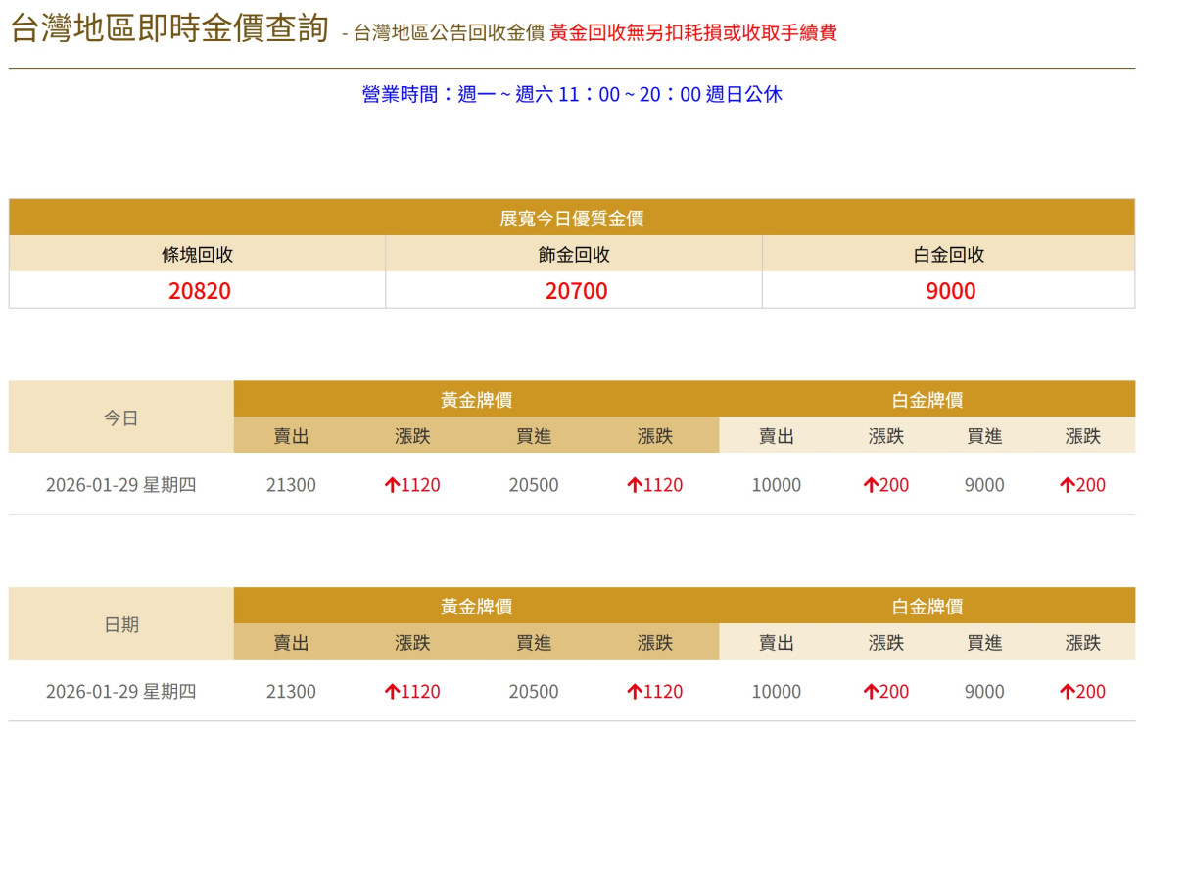Click platinum sell price 10000 in 今日 table

tap(777, 485)
